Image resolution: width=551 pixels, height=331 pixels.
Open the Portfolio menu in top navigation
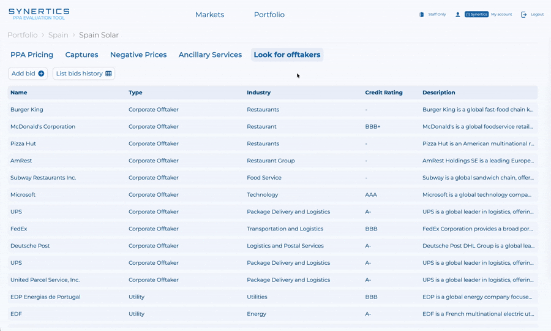click(x=269, y=15)
